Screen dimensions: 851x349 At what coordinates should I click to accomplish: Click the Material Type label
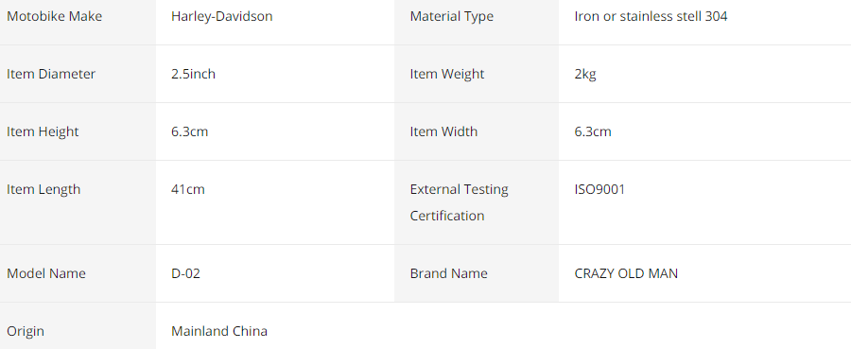[x=452, y=16]
